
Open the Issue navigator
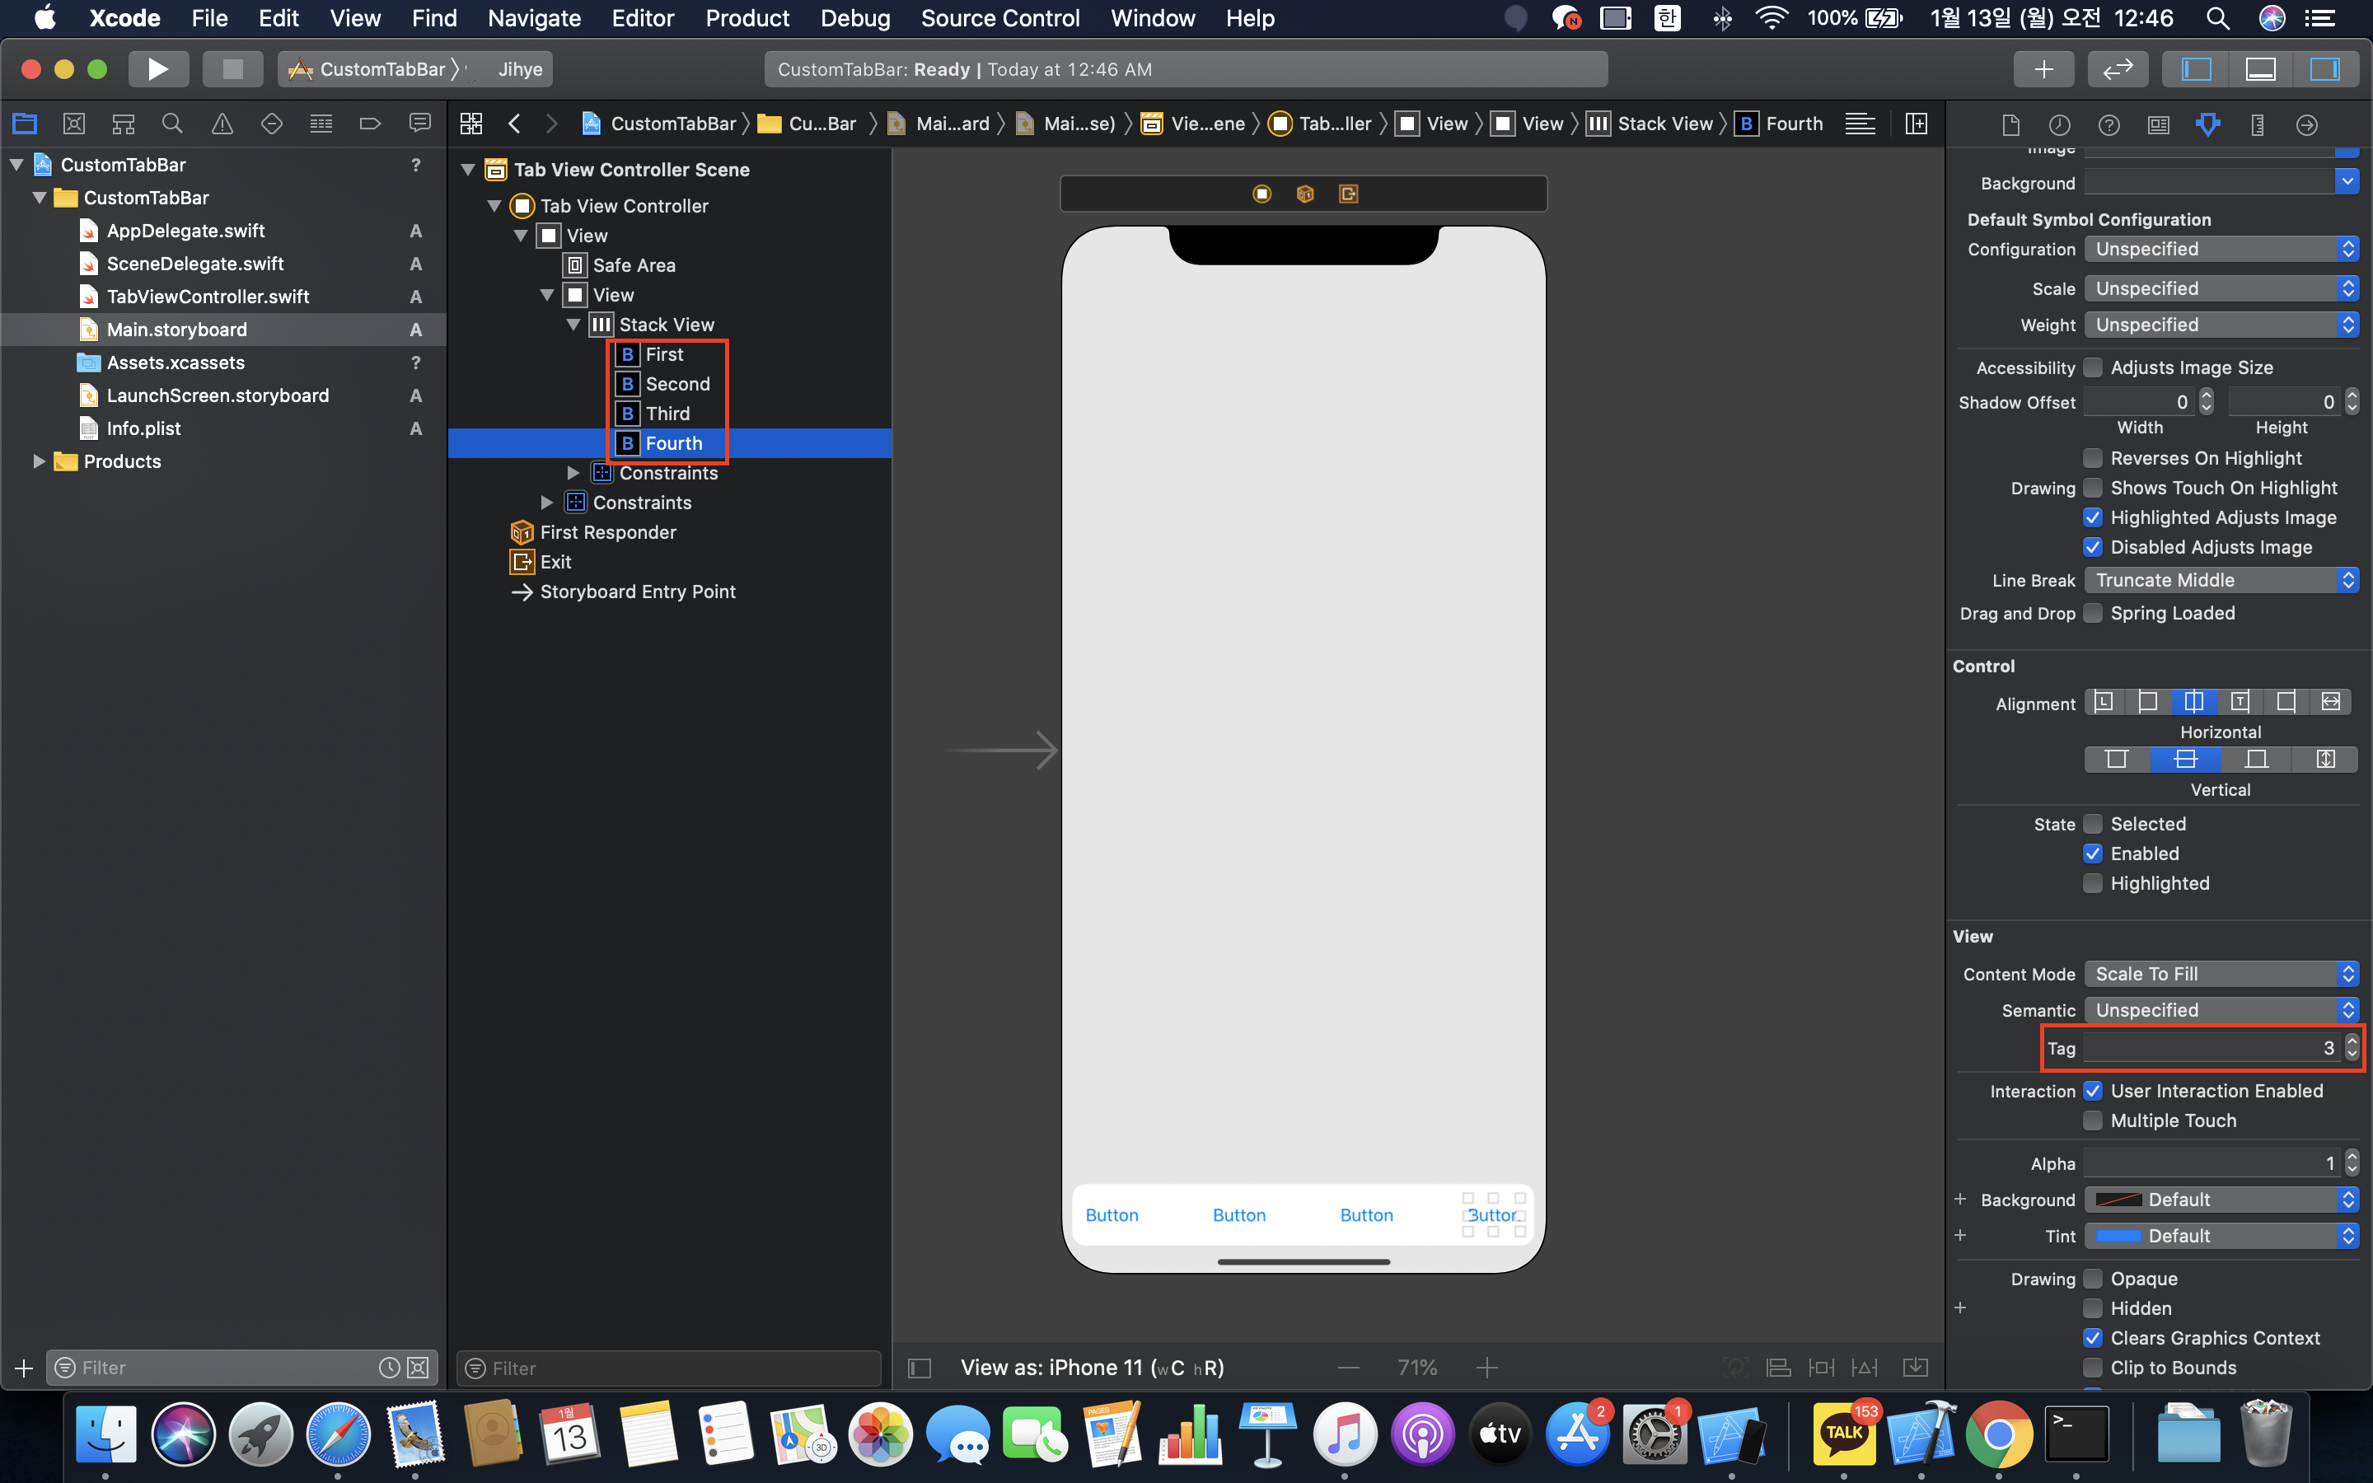(x=222, y=124)
